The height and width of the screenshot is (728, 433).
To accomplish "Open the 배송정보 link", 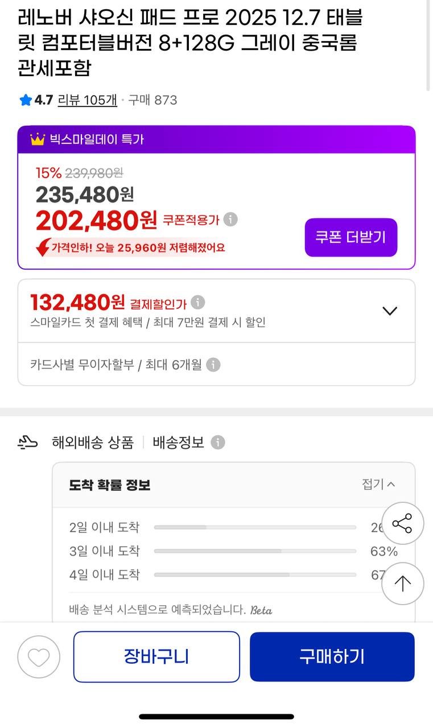I will click(178, 442).
